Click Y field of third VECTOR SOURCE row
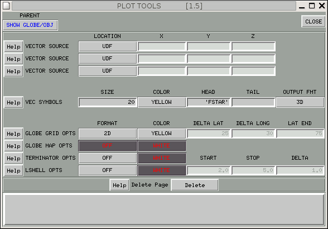This screenshot has width=328, height=229. [x=209, y=71]
